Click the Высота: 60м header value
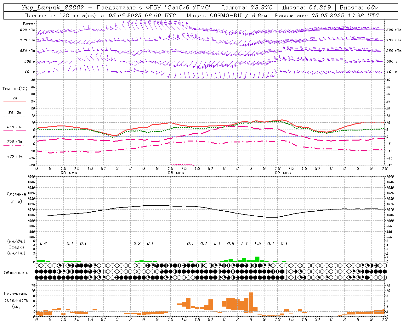The height and width of the screenshot is (322, 403). tap(359, 8)
